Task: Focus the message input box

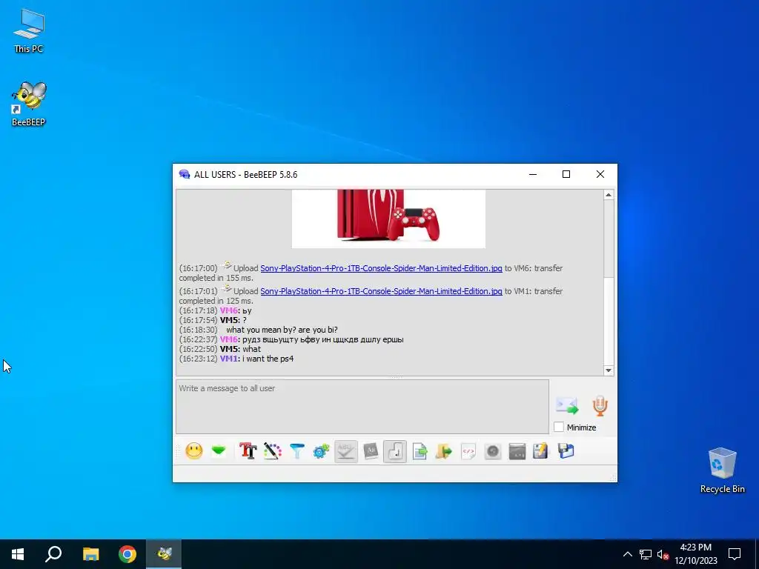Action: click(362, 407)
